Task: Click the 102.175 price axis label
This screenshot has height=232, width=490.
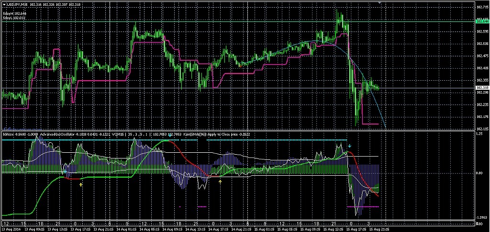Action: (x=482, y=116)
